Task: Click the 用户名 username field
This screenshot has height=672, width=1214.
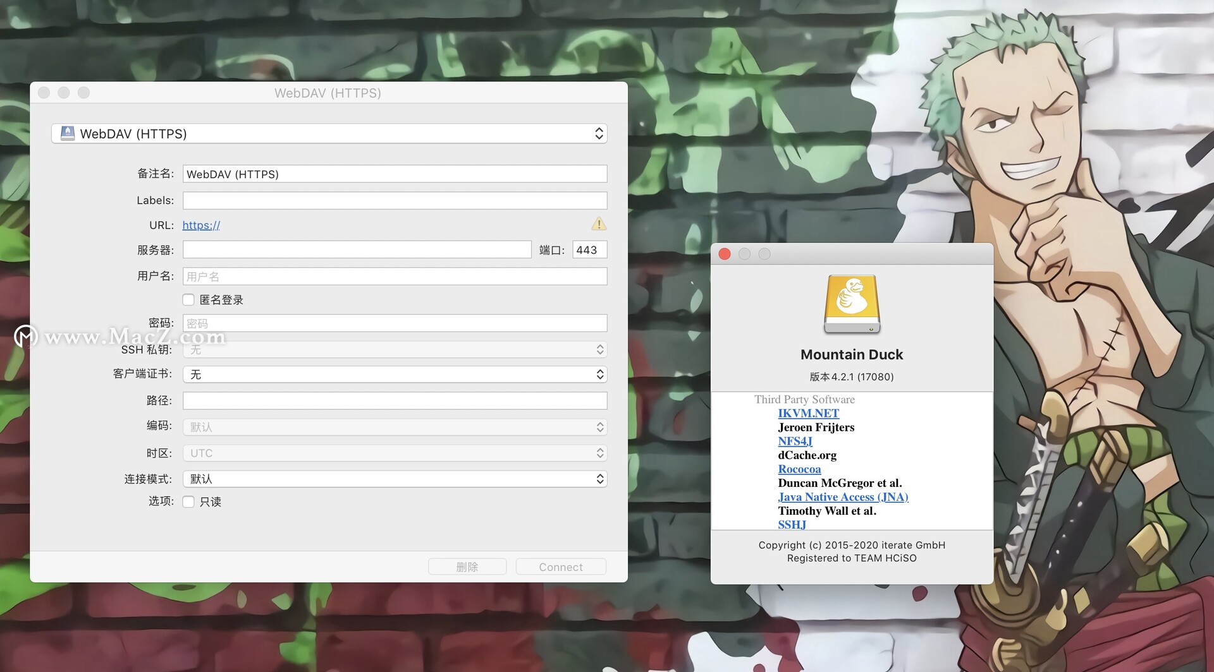Action: pyautogui.click(x=395, y=276)
